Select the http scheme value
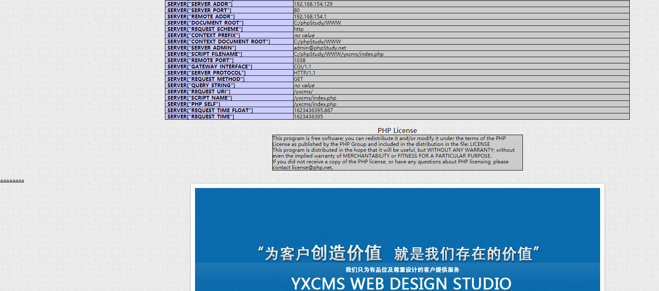 tap(299, 29)
